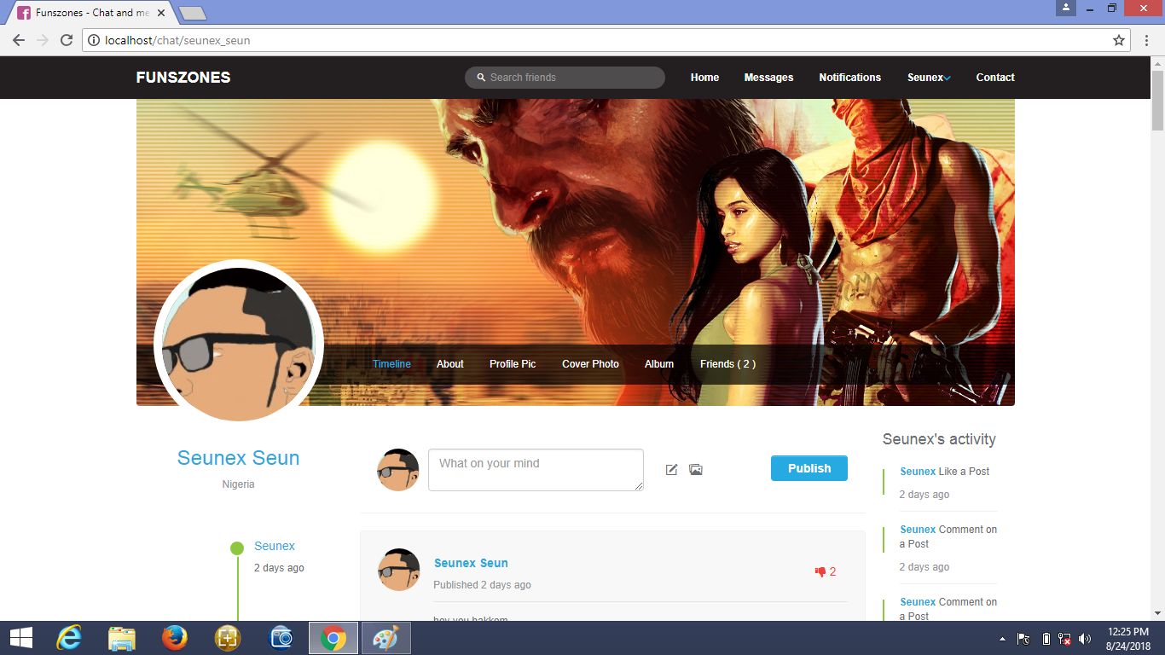Open the About tab
The image size is (1165, 655).
coord(450,364)
